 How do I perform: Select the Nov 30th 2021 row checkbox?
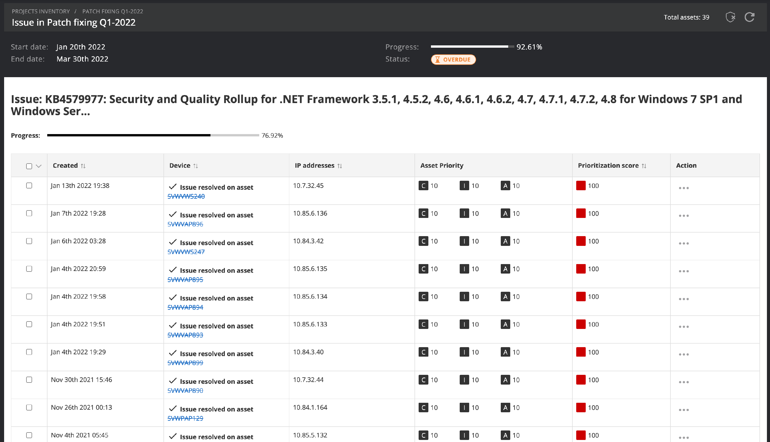tap(29, 379)
